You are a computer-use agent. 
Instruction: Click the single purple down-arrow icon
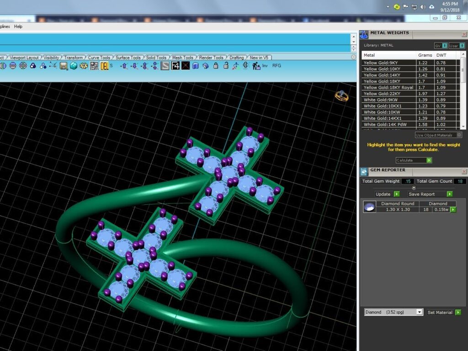click(135, 66)
